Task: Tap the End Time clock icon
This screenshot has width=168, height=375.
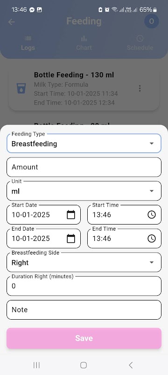Action: click(152, 239)
